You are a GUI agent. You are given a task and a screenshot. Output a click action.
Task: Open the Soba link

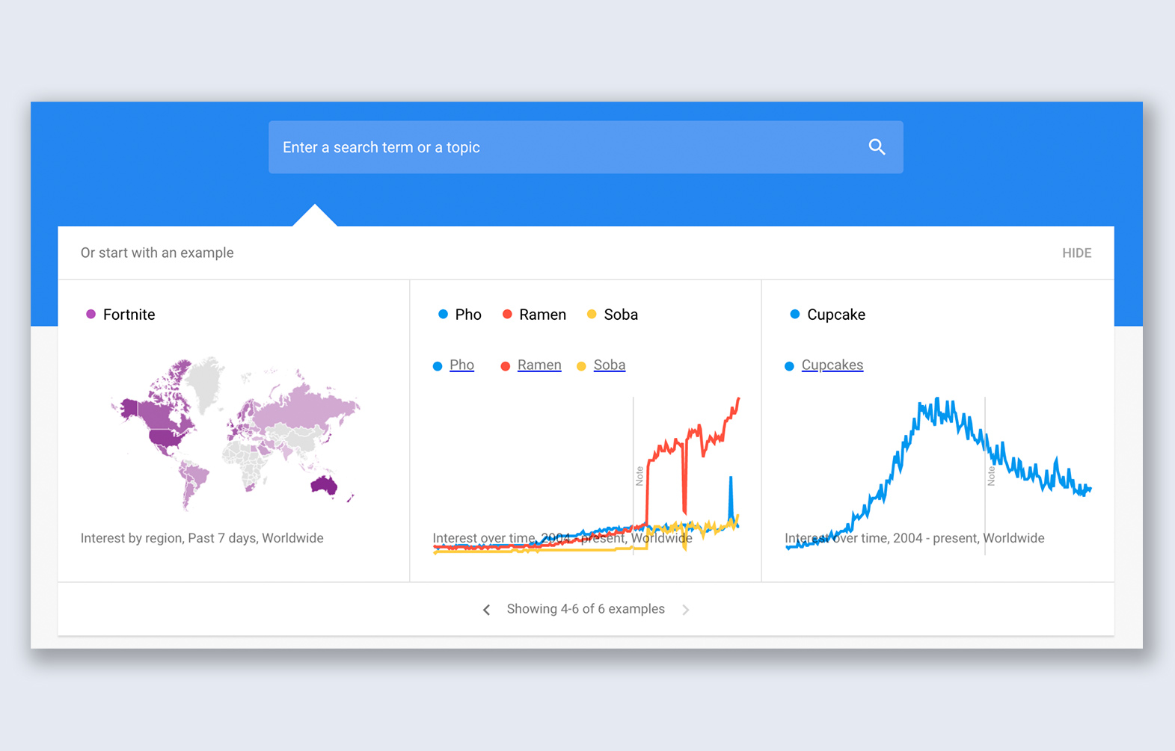[x=609, y=365]
